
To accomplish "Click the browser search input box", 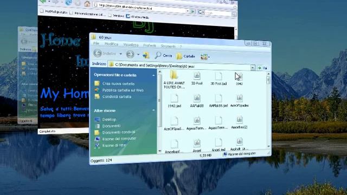I will point(218,13).
